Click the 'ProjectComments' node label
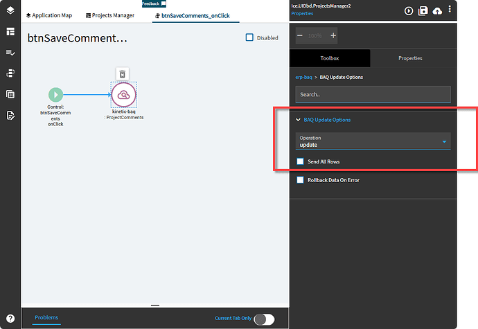The image size is (478, 329). [x=125, y=117]
